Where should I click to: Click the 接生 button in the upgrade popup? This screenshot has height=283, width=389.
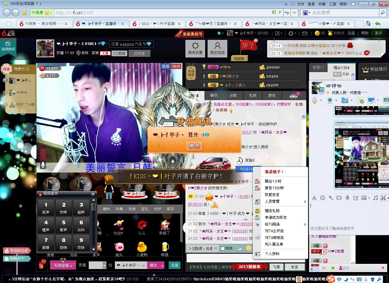(x=194, y=146)
